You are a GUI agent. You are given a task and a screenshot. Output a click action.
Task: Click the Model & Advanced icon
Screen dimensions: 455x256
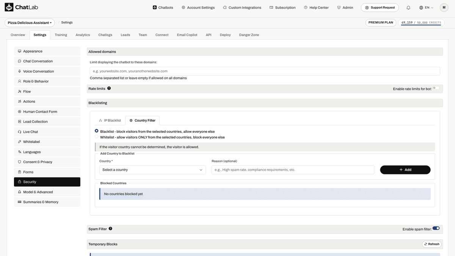pyautogui.click(x=19, y=192)
